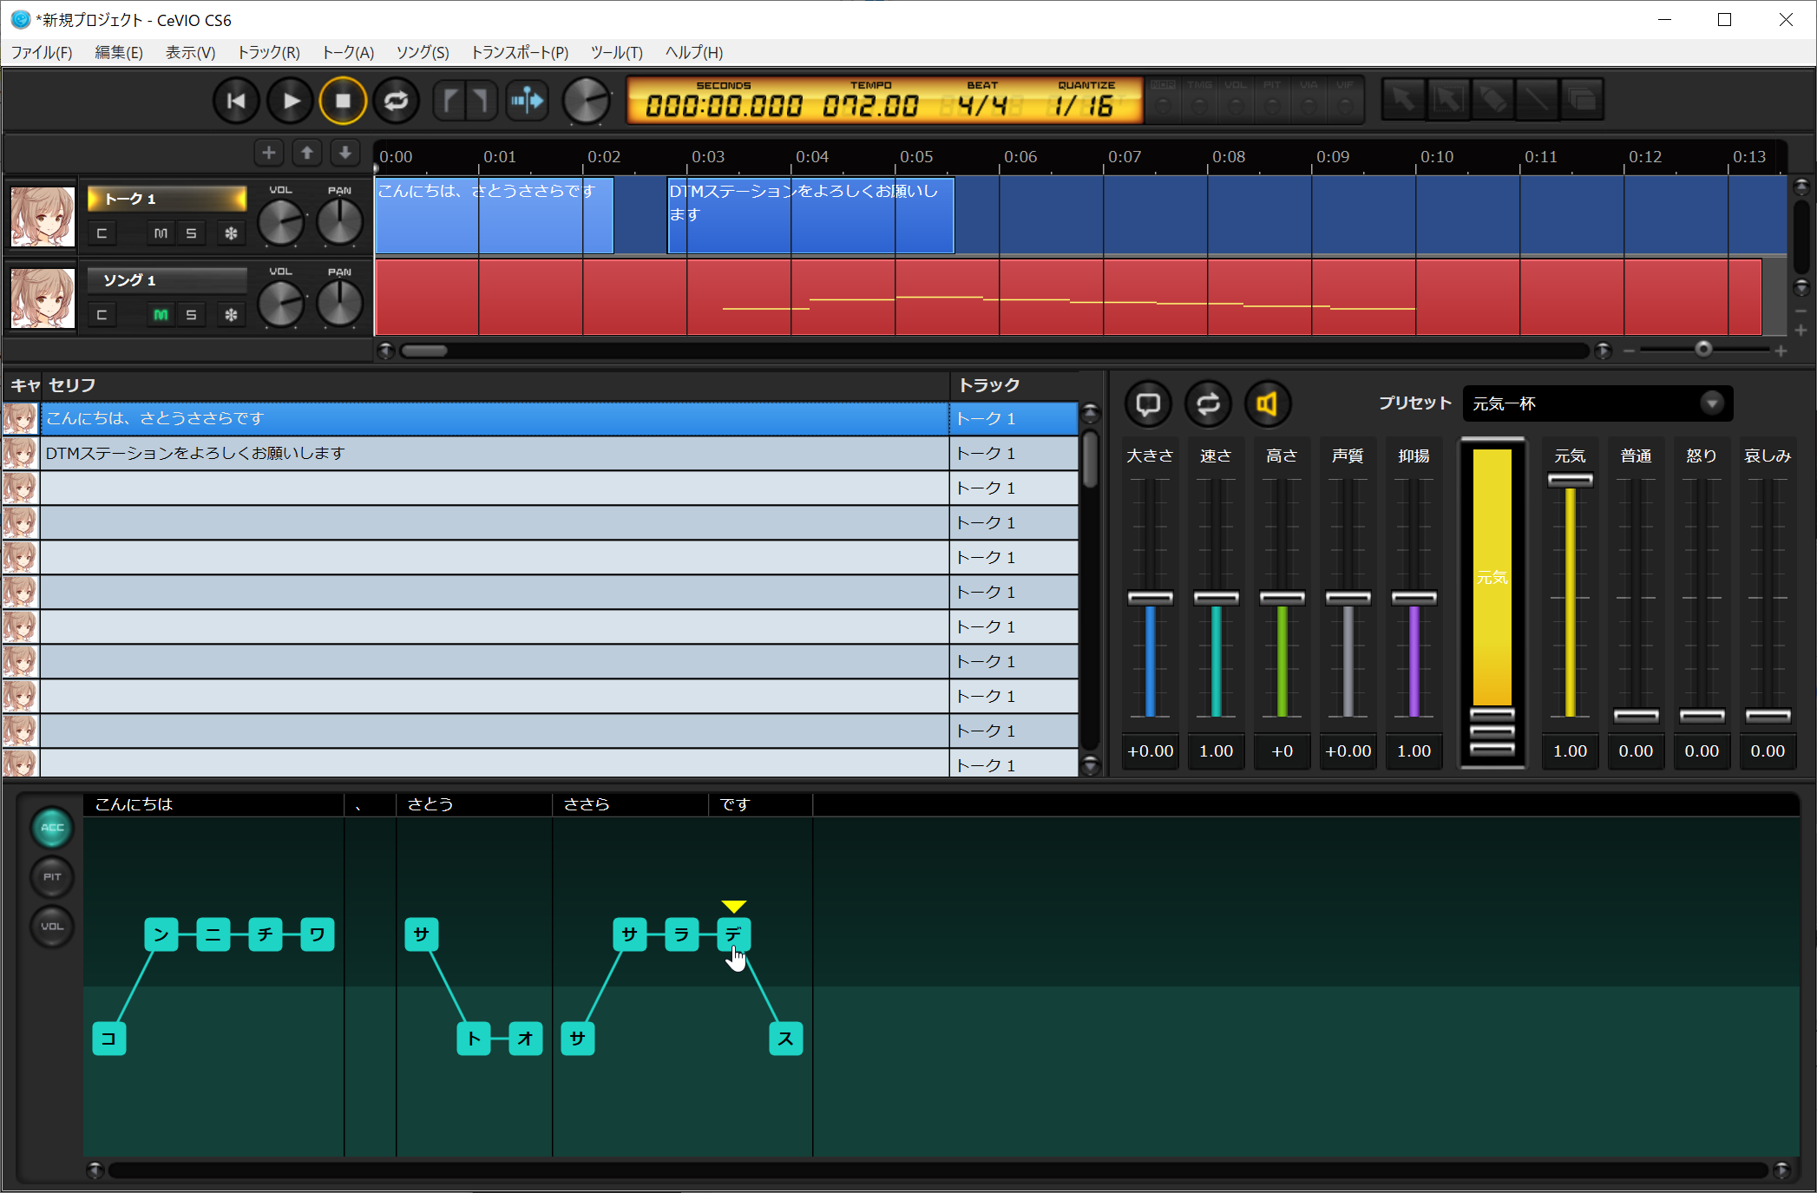Screen dimensions: 1817x1193
Task: Click the ソング 1 character thumbnail
Action: [x=43, y=298]
